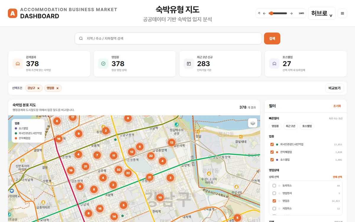
Task: Check the 지정취소 status checkbox
Action: tap(274, 209)
